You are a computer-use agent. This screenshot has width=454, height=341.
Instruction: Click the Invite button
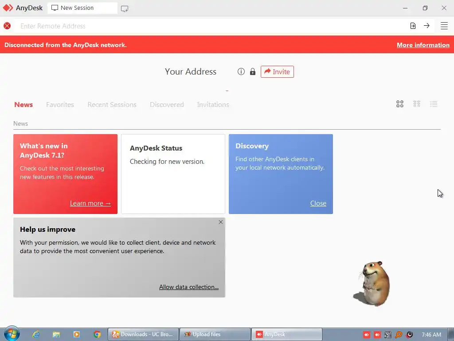coord(277,71)
